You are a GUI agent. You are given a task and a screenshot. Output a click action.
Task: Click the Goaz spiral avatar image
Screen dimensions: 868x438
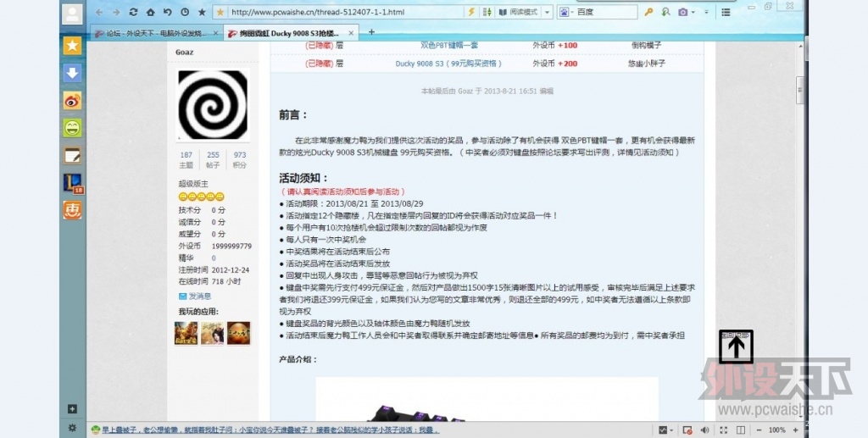tap(213, 104)
